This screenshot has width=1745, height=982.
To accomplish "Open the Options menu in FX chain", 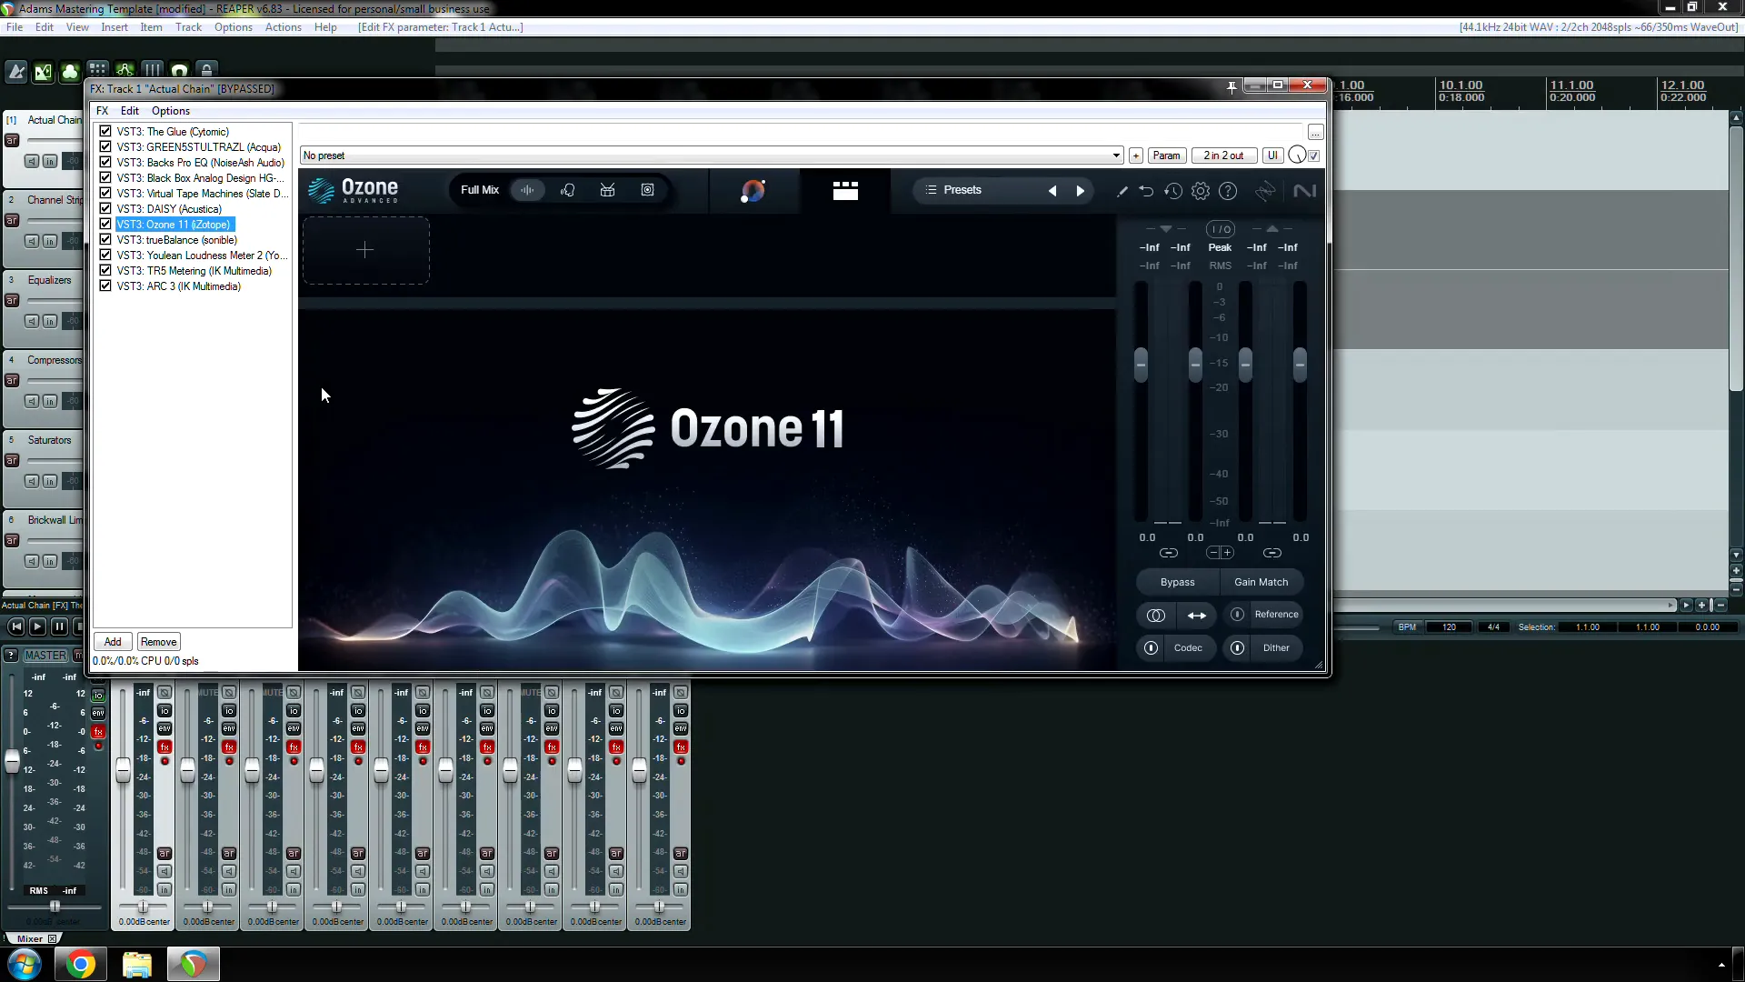I will tap(170, 110).
